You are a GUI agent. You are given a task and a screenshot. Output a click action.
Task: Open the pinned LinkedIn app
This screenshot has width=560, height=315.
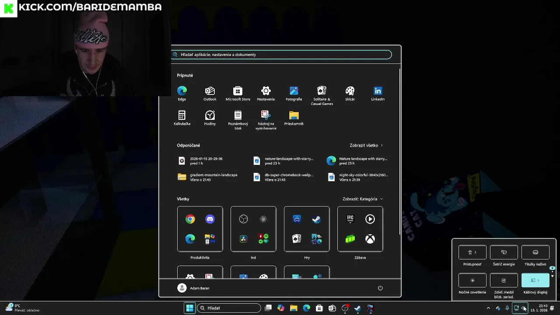pyautogui.click(x=378, y=93)
